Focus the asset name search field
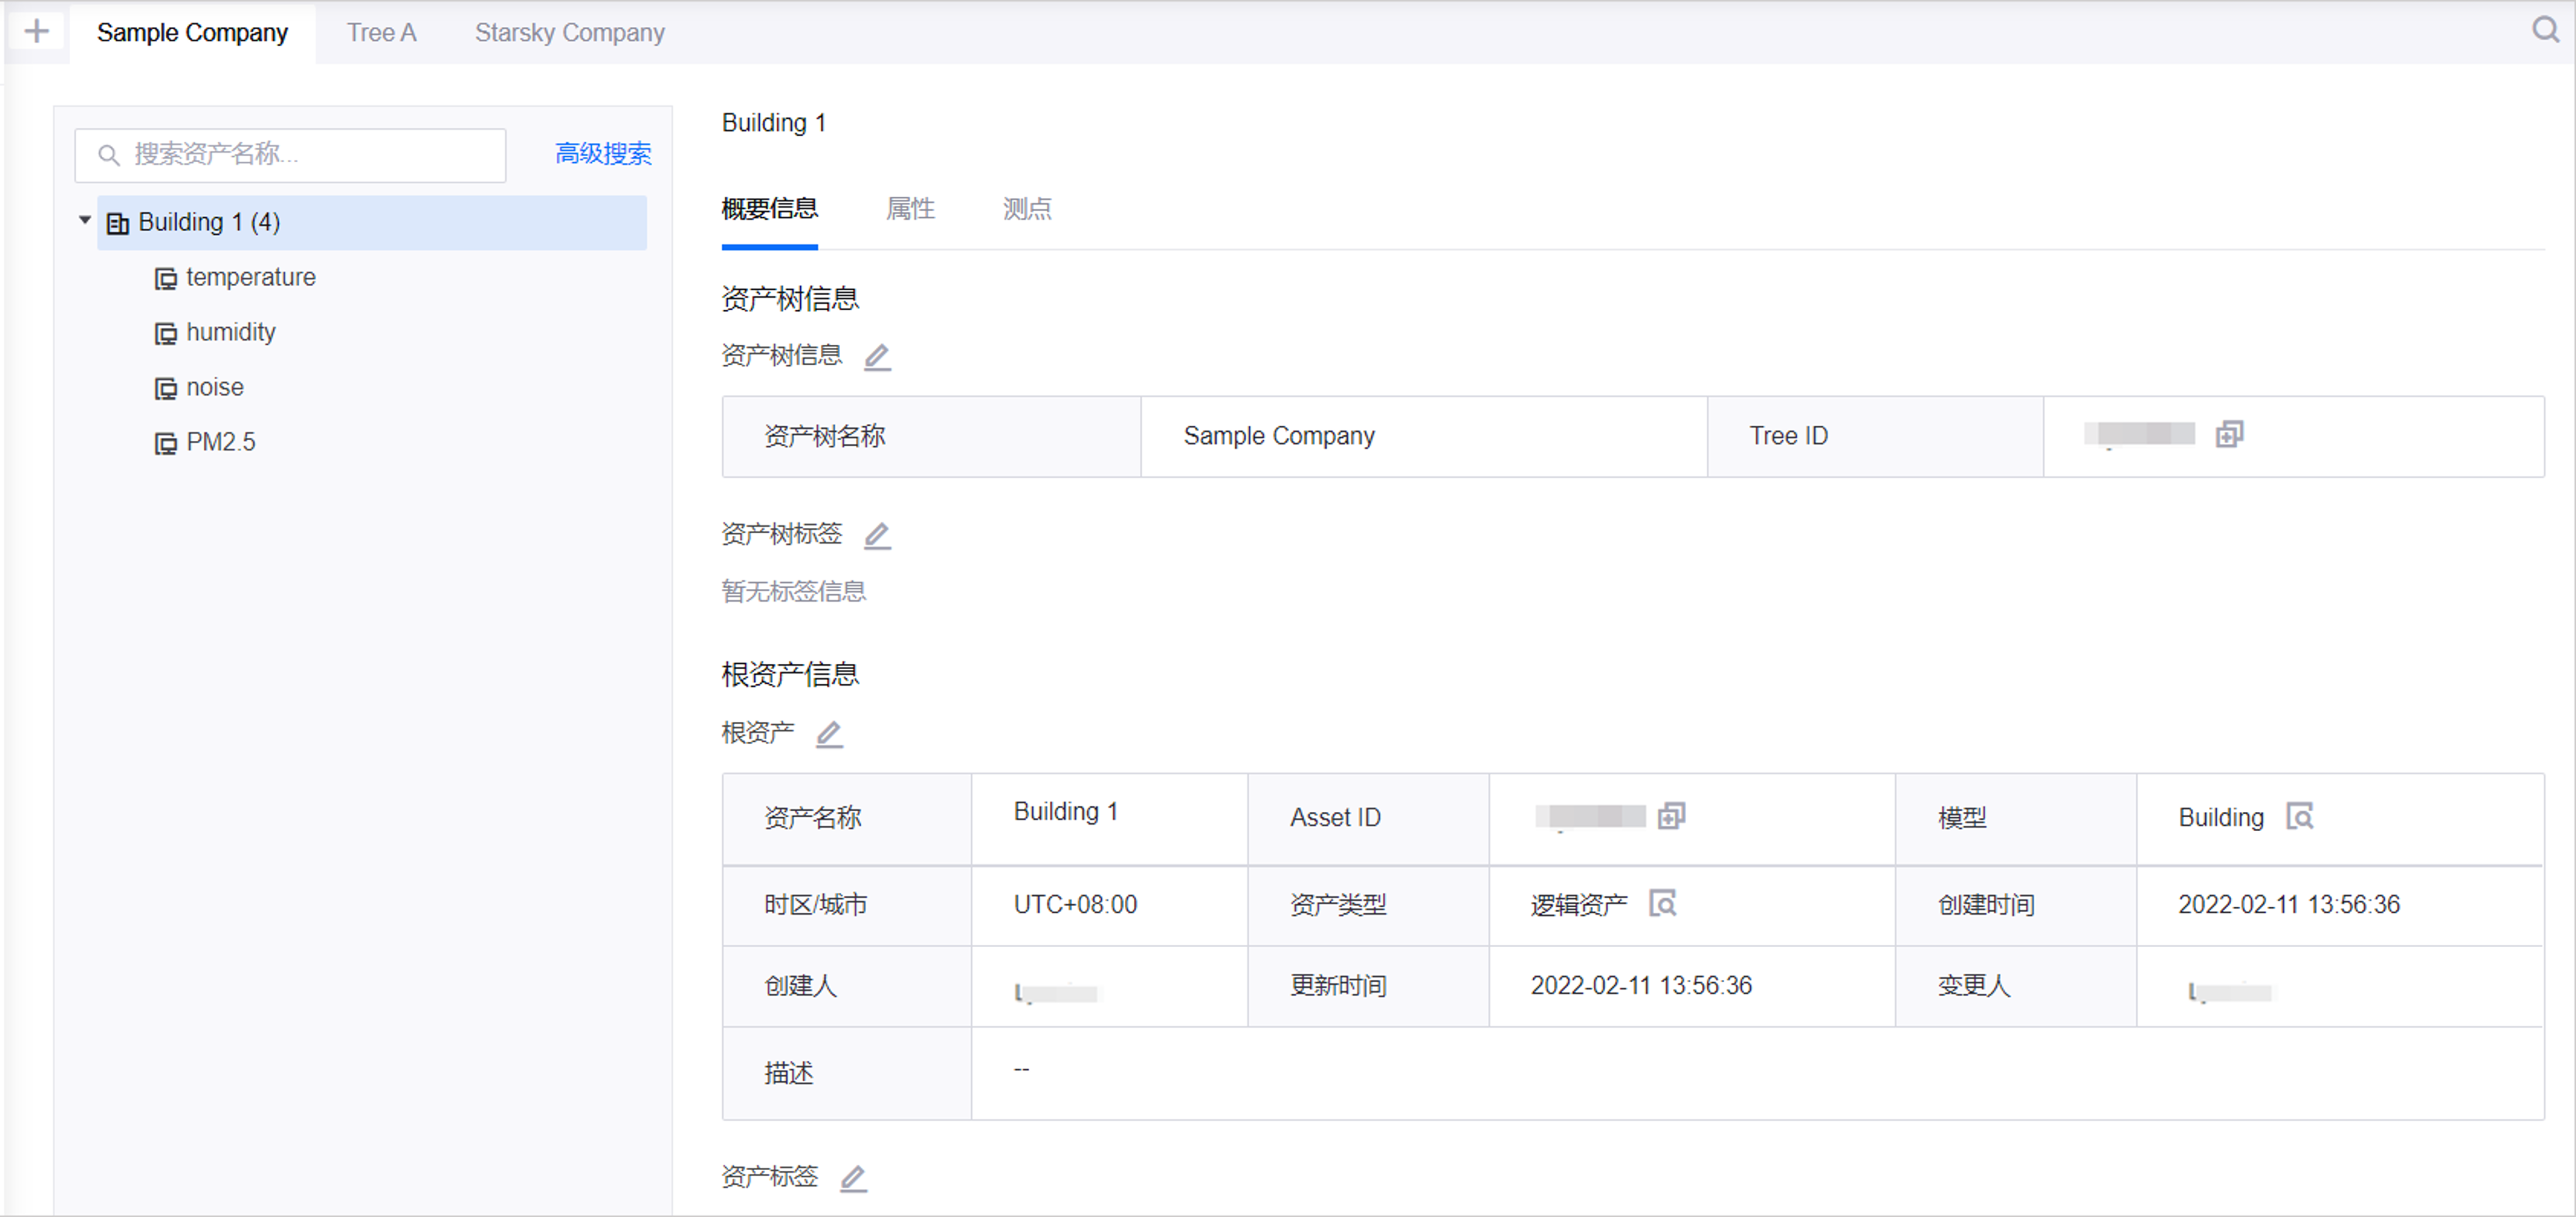 (x=300, y=154)
